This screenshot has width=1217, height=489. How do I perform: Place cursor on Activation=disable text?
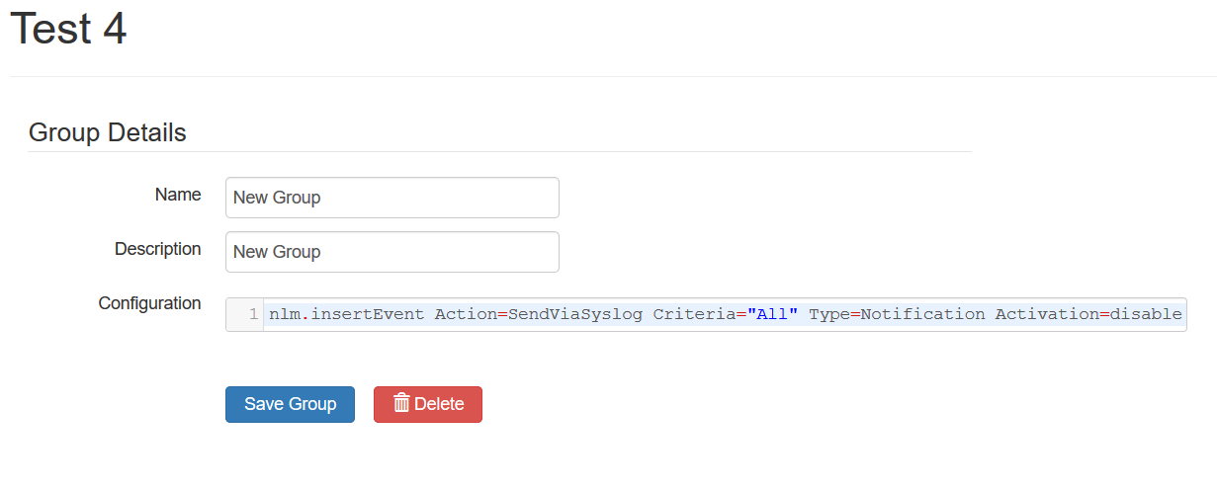click(1088, 314)
